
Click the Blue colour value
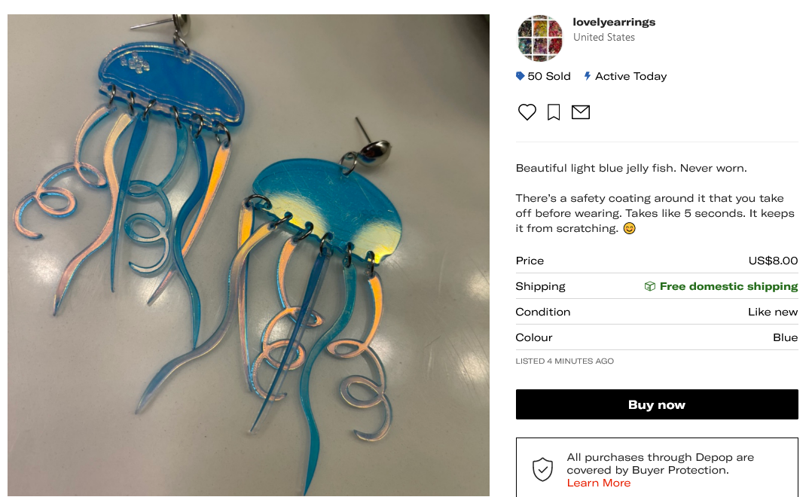click(785, 337)
